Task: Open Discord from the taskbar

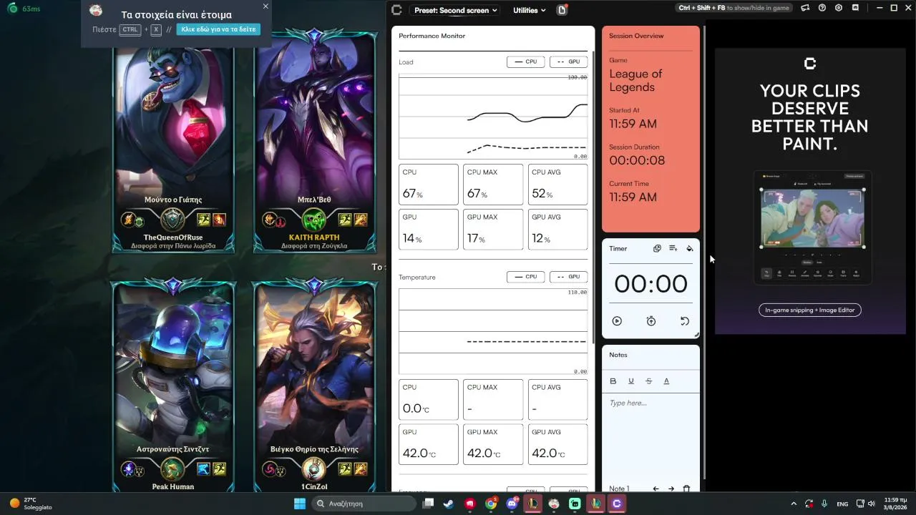Action: pyautogui.click(x=512, y=504)
